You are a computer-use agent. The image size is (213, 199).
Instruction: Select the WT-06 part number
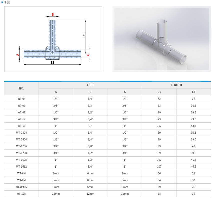pos(21,106)
